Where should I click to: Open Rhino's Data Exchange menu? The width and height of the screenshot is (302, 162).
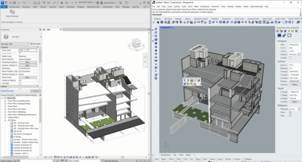click(x=253, y=6)
